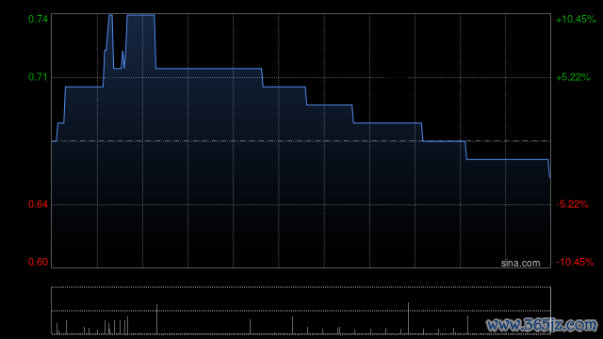Click the +5.22% percentage label
This screenshot has width=603, height=339.
(x=573, y=77)
